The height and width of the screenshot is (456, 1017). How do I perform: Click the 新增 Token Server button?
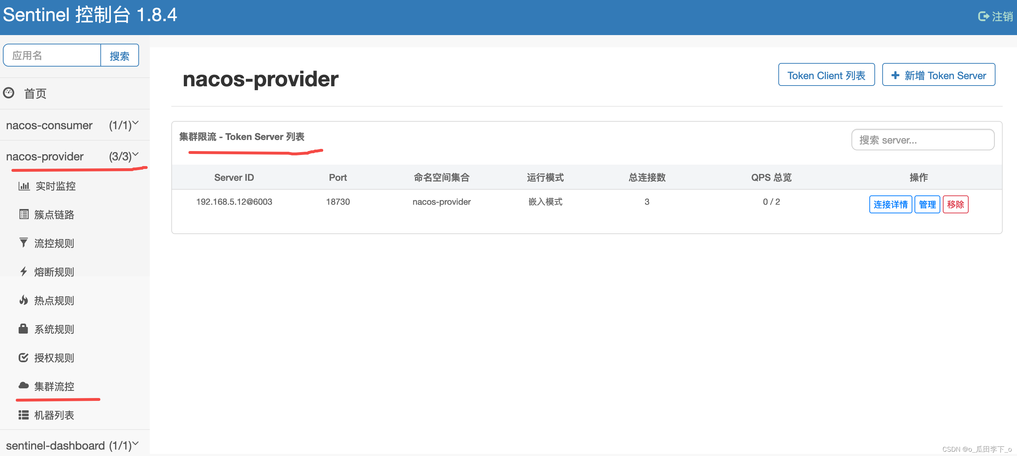(938, 75)
